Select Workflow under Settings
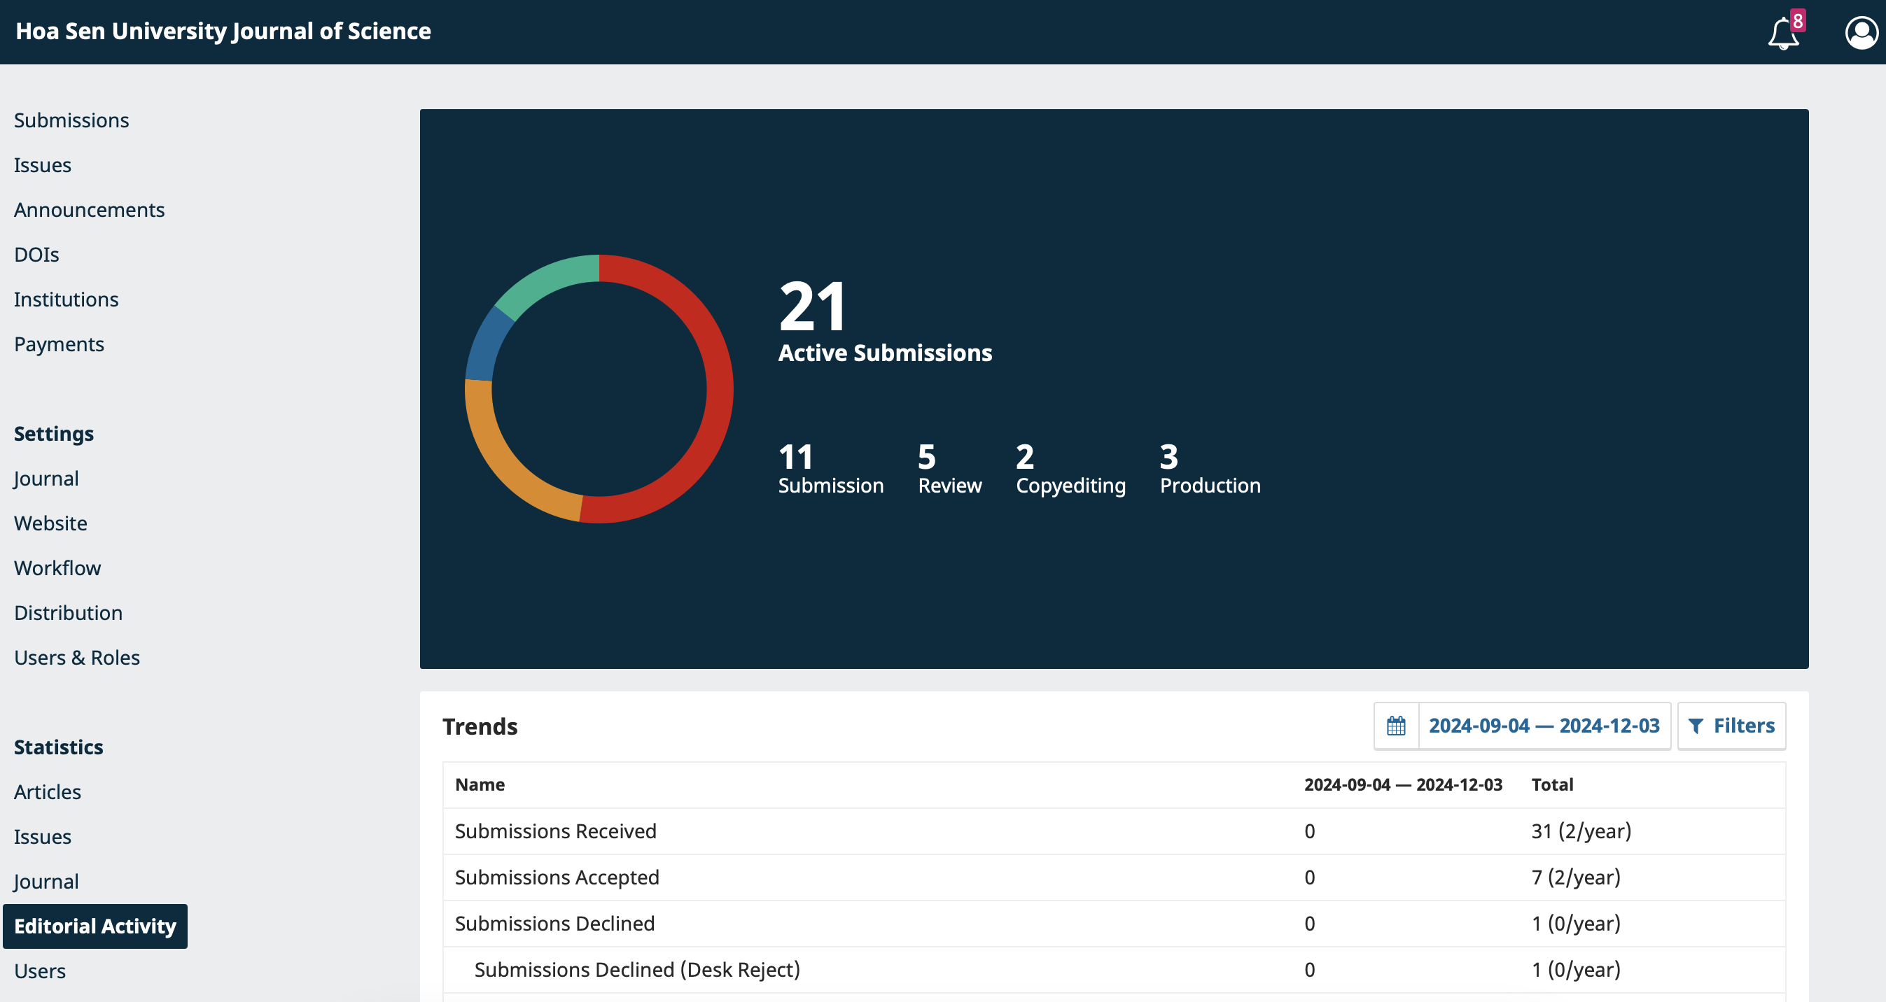Screen dimensions: 1886x1002 coord(57,567)
